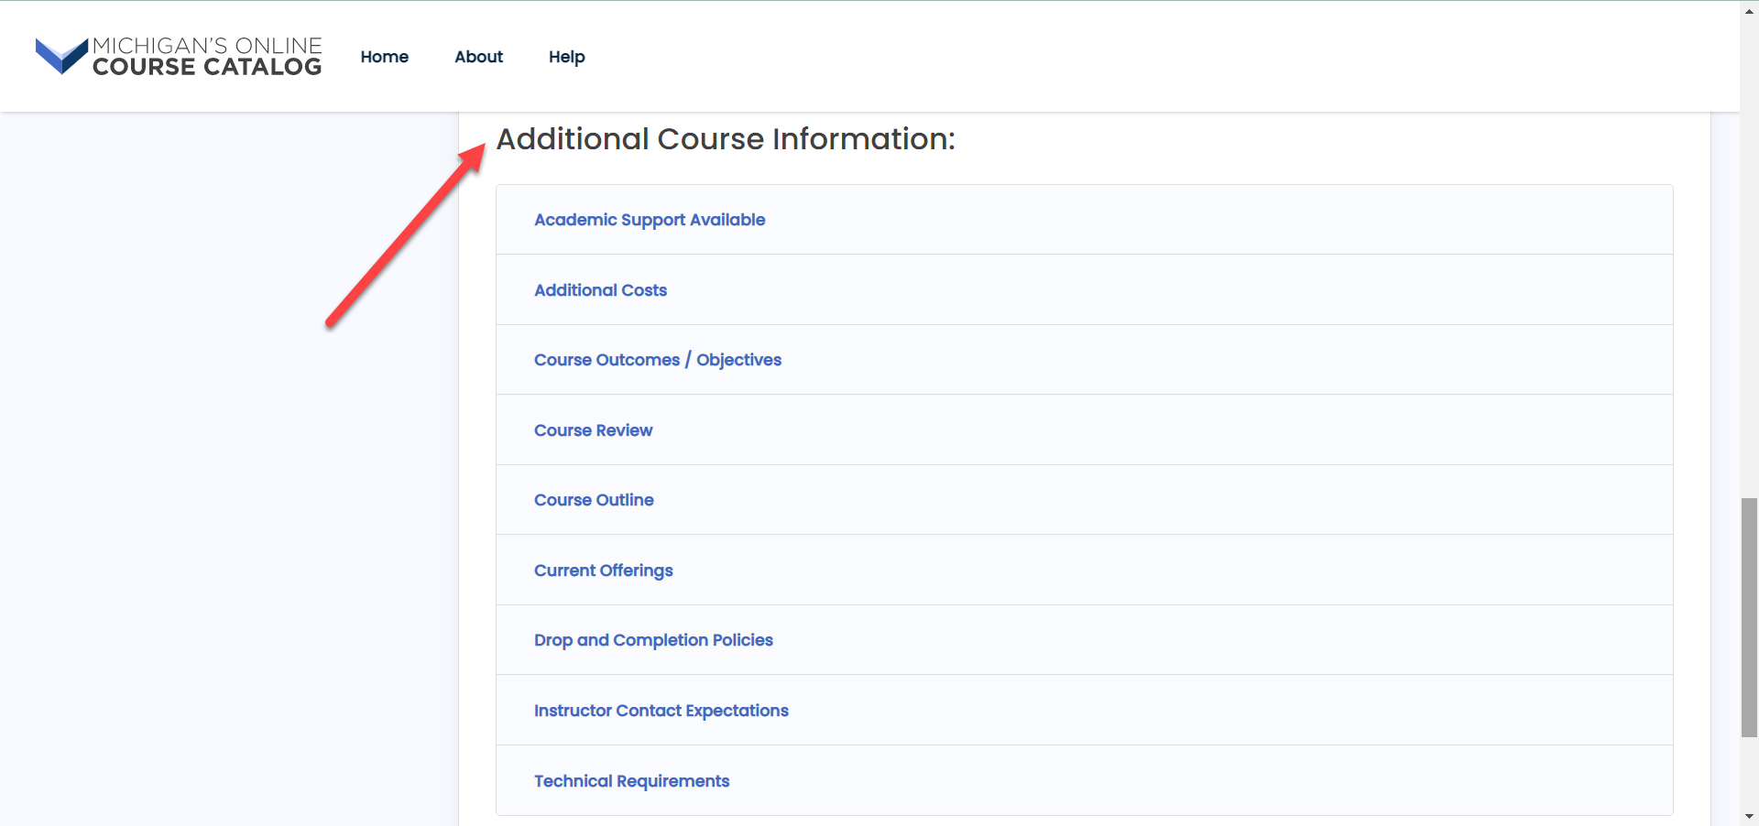Click the scrollbar up arrow
Screen dimensions: 1759x826
(x=1749, y=10)
